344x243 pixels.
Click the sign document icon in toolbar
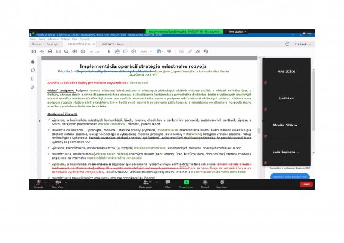click(x=198, y=52)
